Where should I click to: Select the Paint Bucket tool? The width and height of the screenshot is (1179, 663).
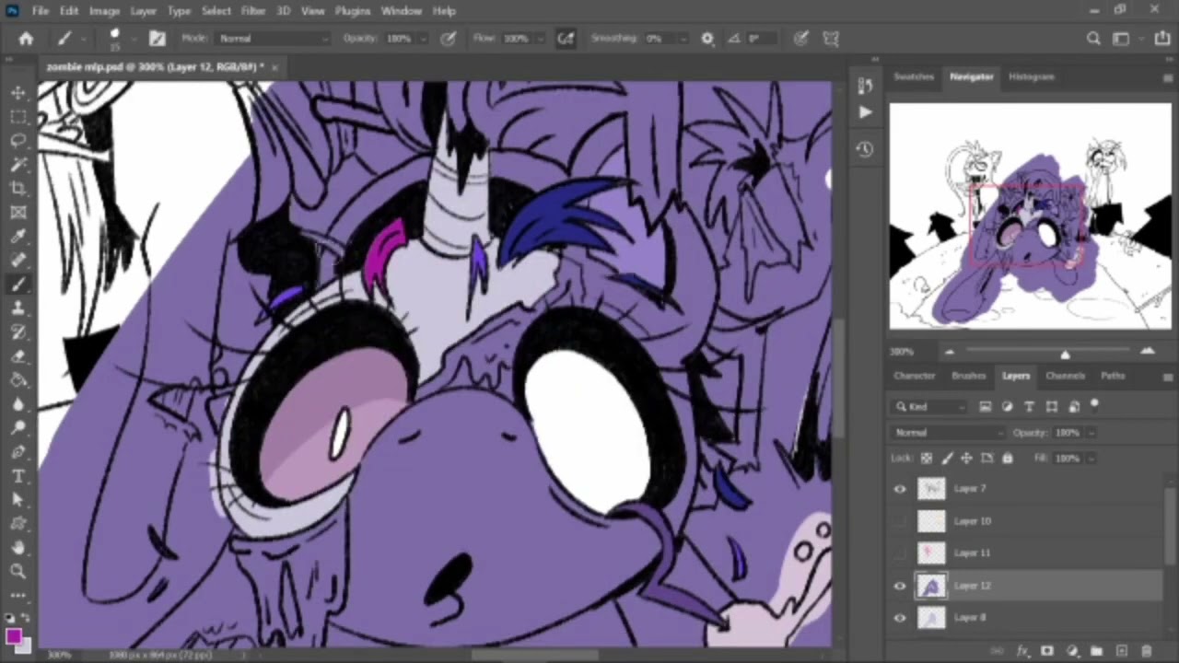(x=18, y=379)
